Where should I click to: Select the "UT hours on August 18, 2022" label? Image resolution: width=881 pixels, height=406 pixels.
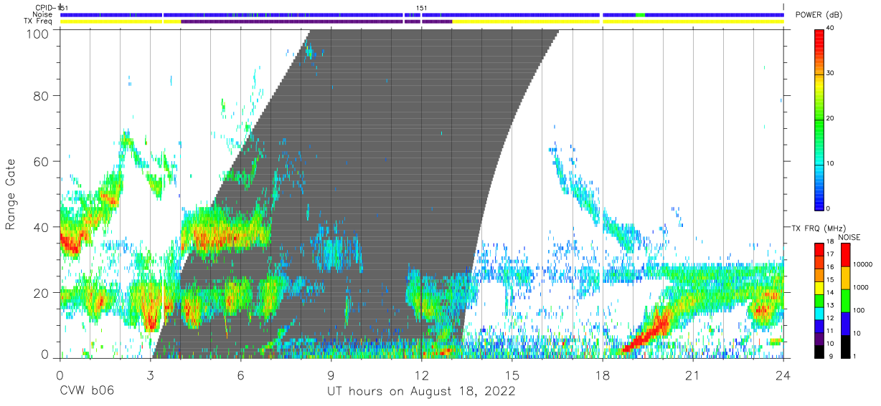tap(421, 392)
